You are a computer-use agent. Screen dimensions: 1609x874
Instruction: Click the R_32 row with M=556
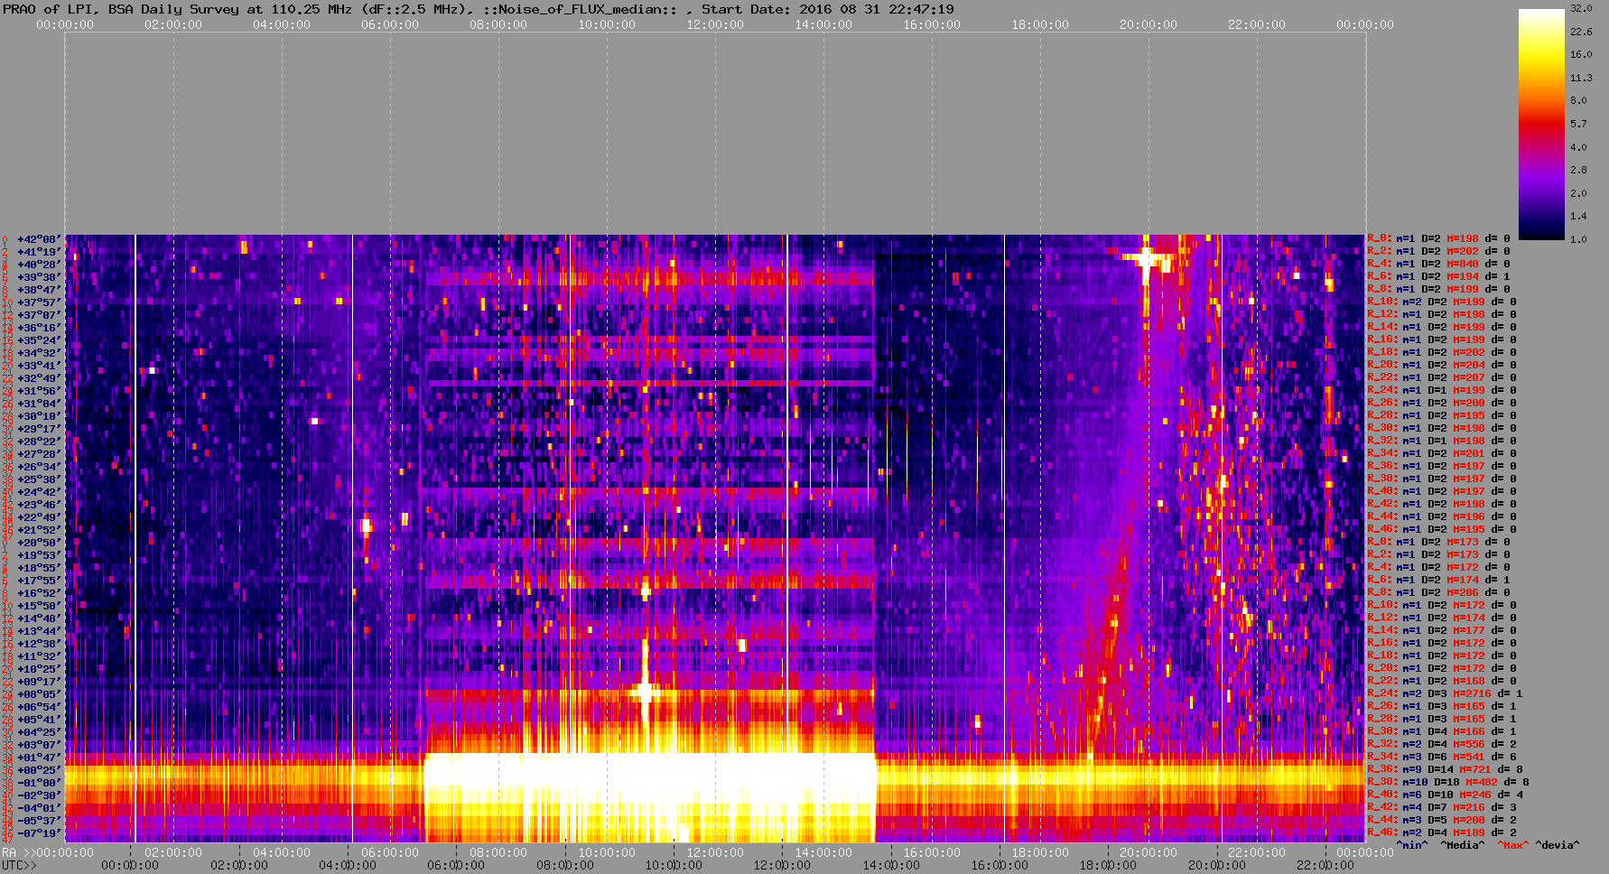pyautogui.click(x=1442, y=745)
